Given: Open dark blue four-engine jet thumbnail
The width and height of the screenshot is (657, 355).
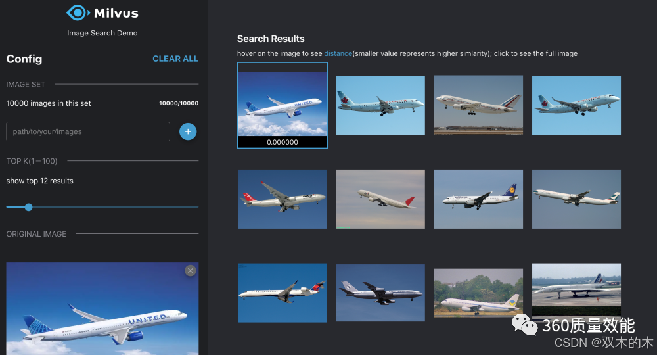Looking at the screenshot, I should 380,293.
